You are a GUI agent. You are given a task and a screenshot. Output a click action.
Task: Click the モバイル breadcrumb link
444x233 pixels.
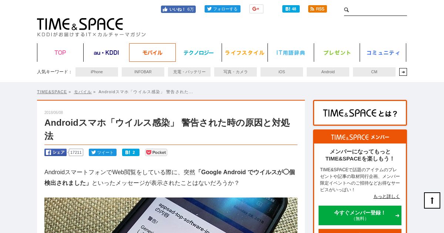pyautogui.click(x=83, y=92)
